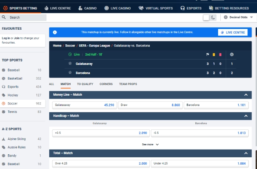Open Betting Resources
This screenshot has height=169, width=257.
pyautogui.click(x=229, y=8)
